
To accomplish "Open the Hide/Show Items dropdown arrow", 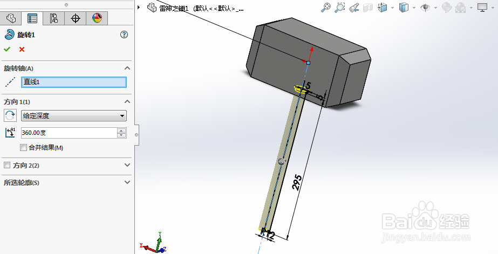I will click(x=435, y=8).
